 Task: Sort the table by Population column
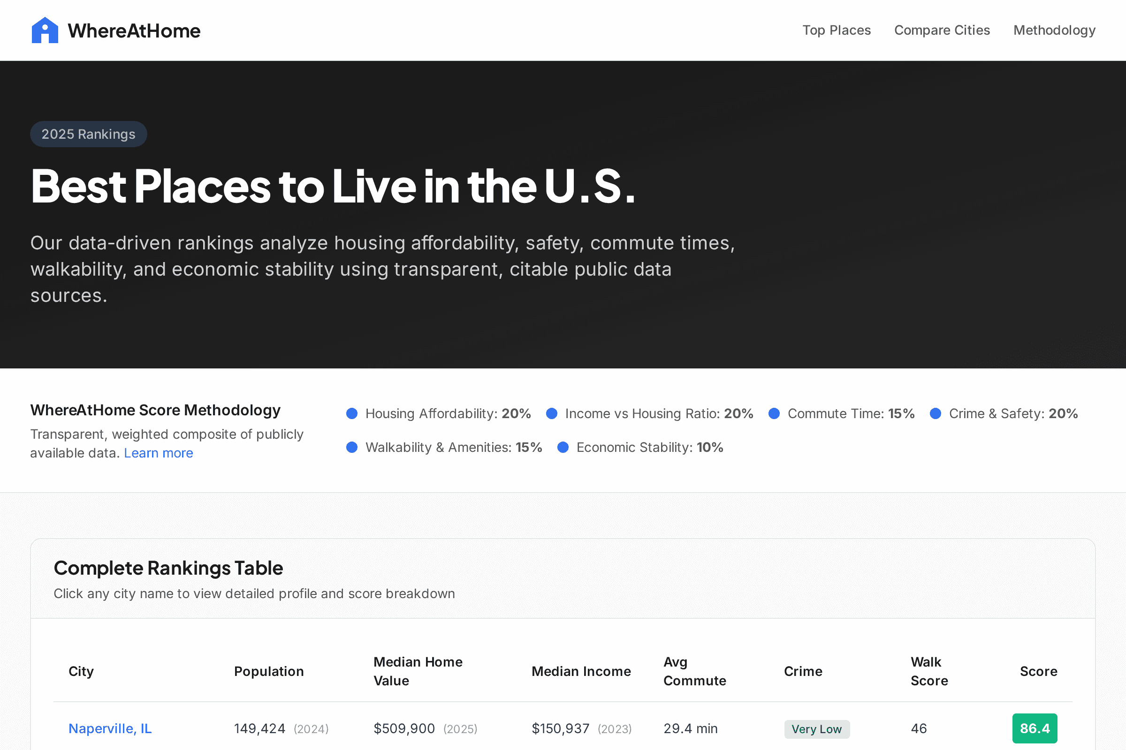pyautogui.click(x=268, y=671)
